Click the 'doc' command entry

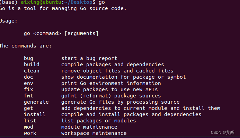(28, 77)
